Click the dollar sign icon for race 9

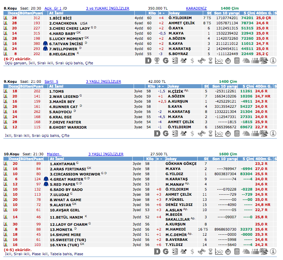point(192,133)
